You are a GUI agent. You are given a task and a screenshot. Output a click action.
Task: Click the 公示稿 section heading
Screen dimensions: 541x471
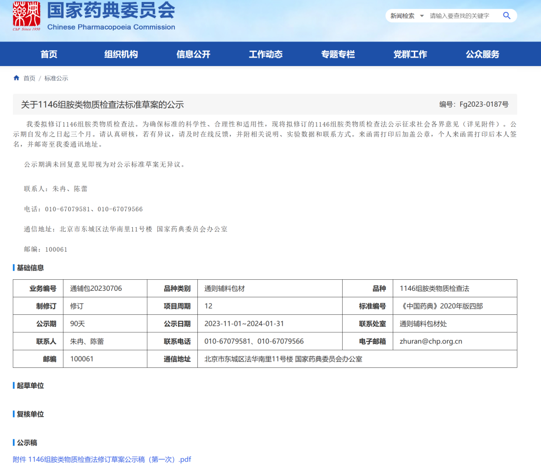point(27,443)
